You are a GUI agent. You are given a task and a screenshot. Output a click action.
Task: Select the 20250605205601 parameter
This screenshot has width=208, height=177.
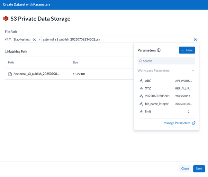(x=166, y=96)
